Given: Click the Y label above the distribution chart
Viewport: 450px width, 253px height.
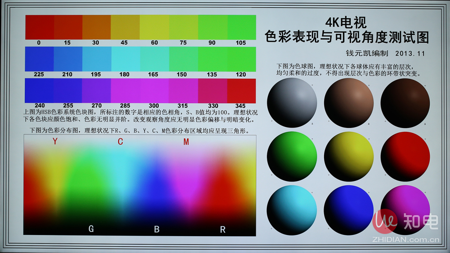Looking at the screenshot, I should [x=54, y=142].
